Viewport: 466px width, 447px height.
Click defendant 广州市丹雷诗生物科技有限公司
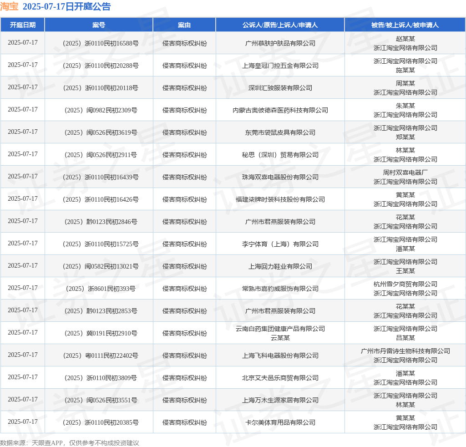point(405,351)
